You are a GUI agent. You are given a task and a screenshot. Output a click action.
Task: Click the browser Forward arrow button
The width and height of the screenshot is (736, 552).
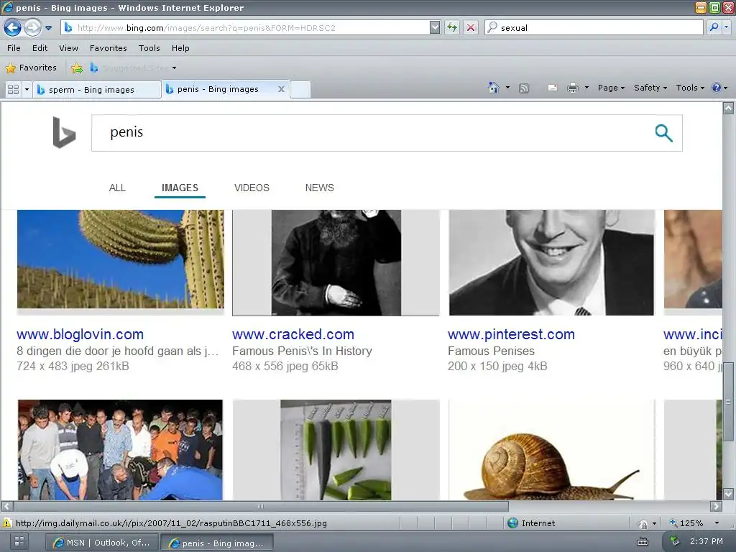(32, 28)
